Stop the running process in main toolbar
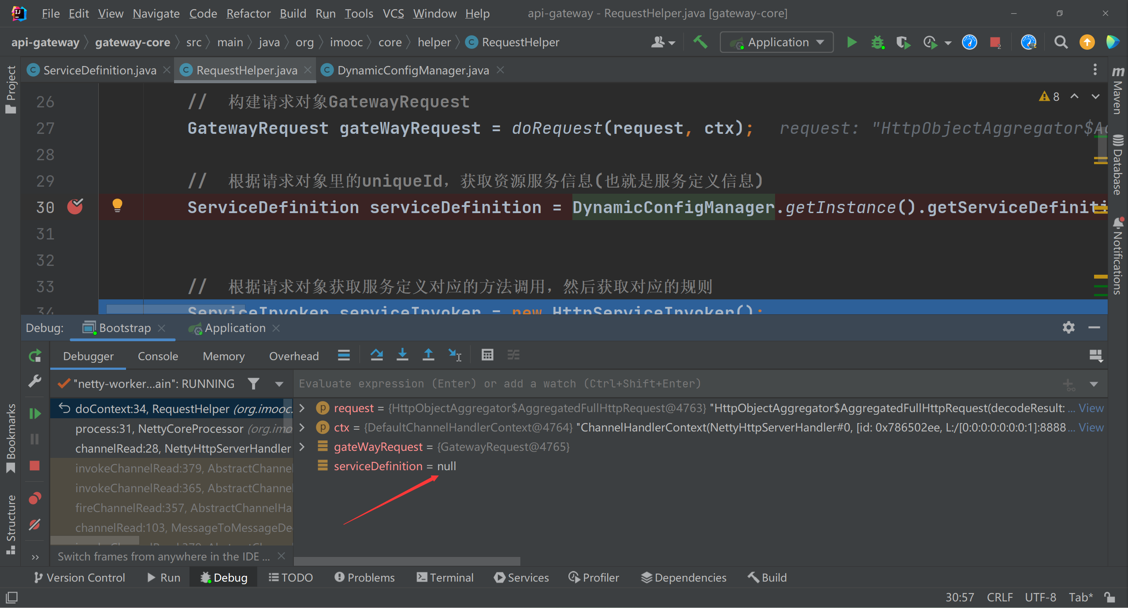The width and height of the screenshot is (1128, 608). point(994,42)
